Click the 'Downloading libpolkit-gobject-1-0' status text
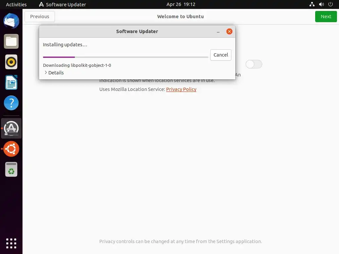The height and width of the screenshot is (254, 339). click(x=77, y=65)
